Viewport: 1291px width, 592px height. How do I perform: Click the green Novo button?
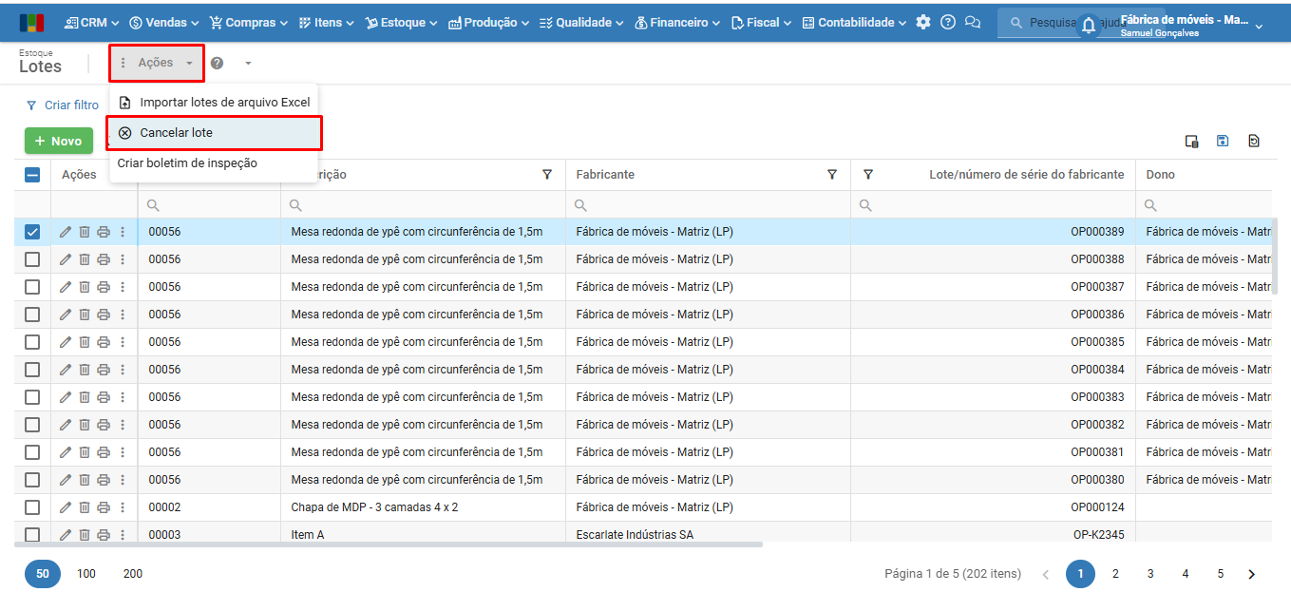coord(59,141)
